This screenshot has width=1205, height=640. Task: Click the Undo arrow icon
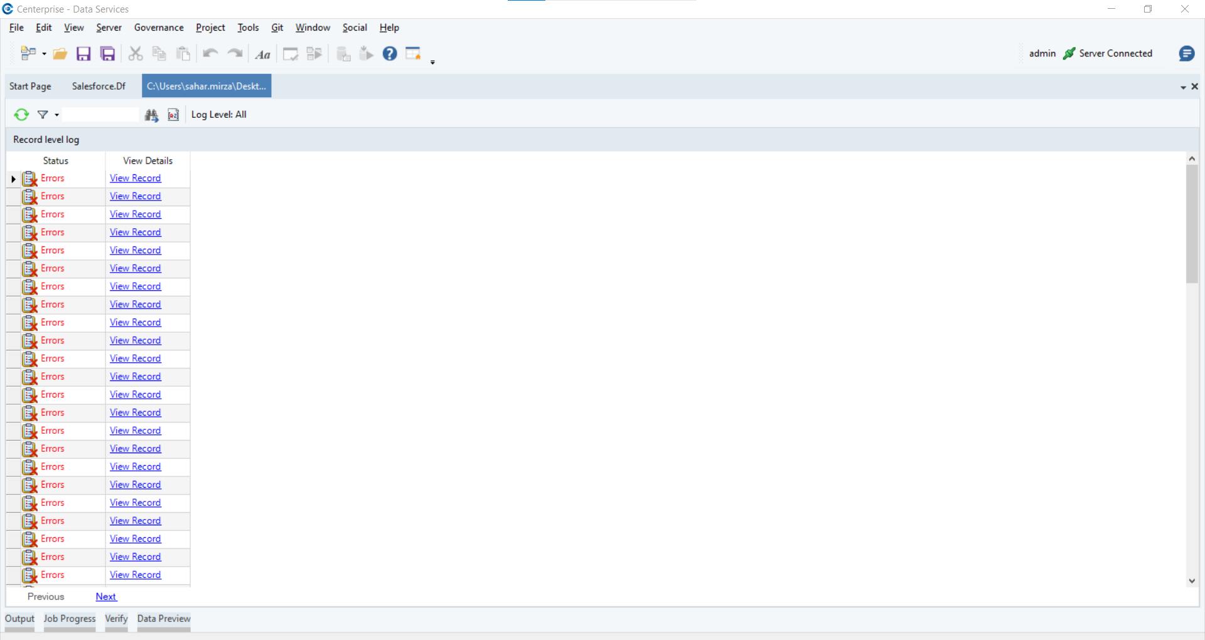(x=210, y=54)
